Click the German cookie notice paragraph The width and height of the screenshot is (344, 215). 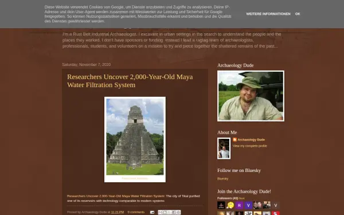138,14
